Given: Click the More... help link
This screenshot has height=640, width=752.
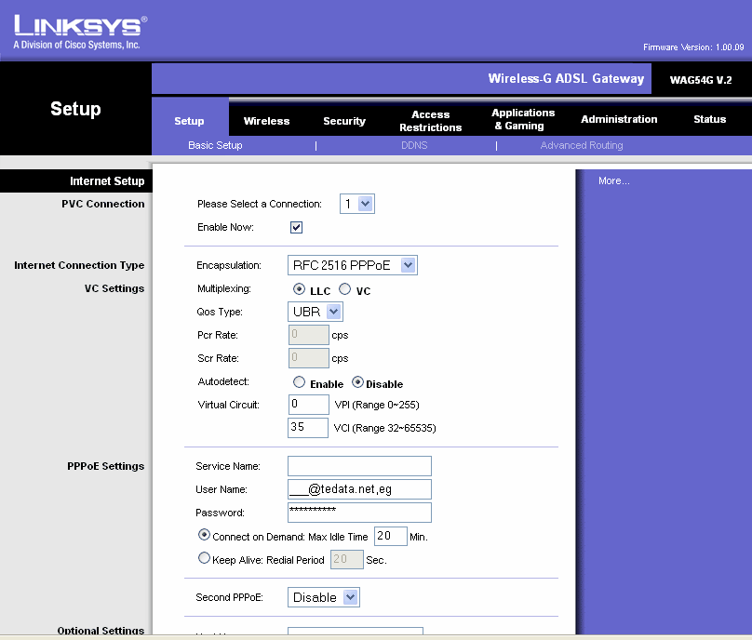Looking at the screenshot, I should coord(614,180).
